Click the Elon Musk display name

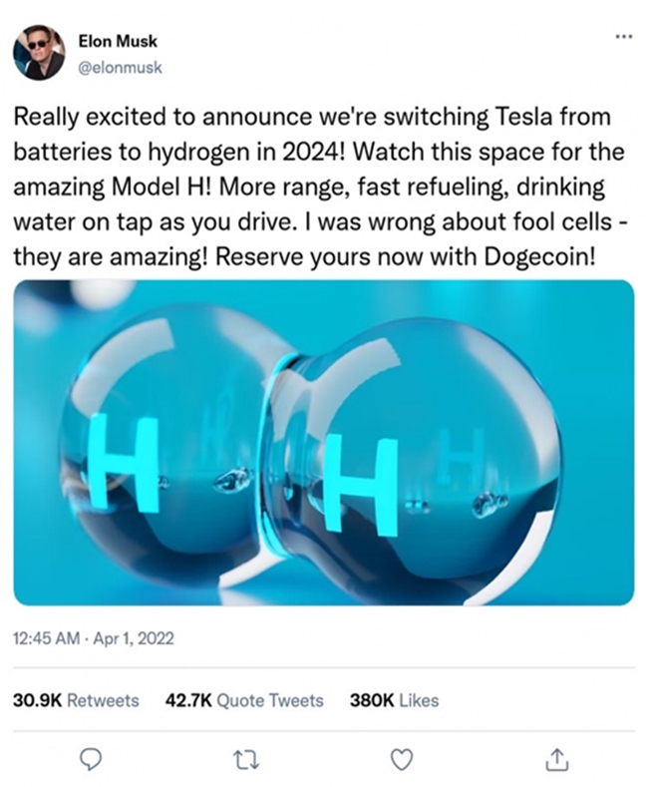pos(117,42)
